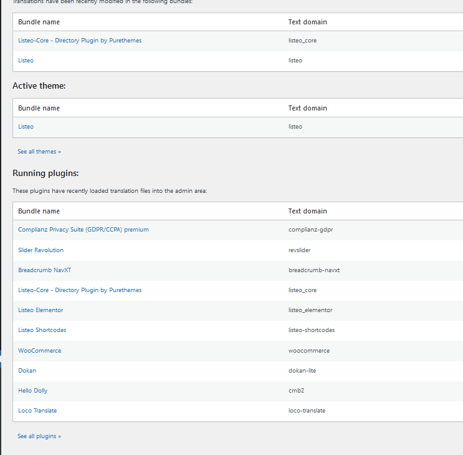463x455 pixels.
Task: Open Listeo under Active theme
Action: coord(26,127)
